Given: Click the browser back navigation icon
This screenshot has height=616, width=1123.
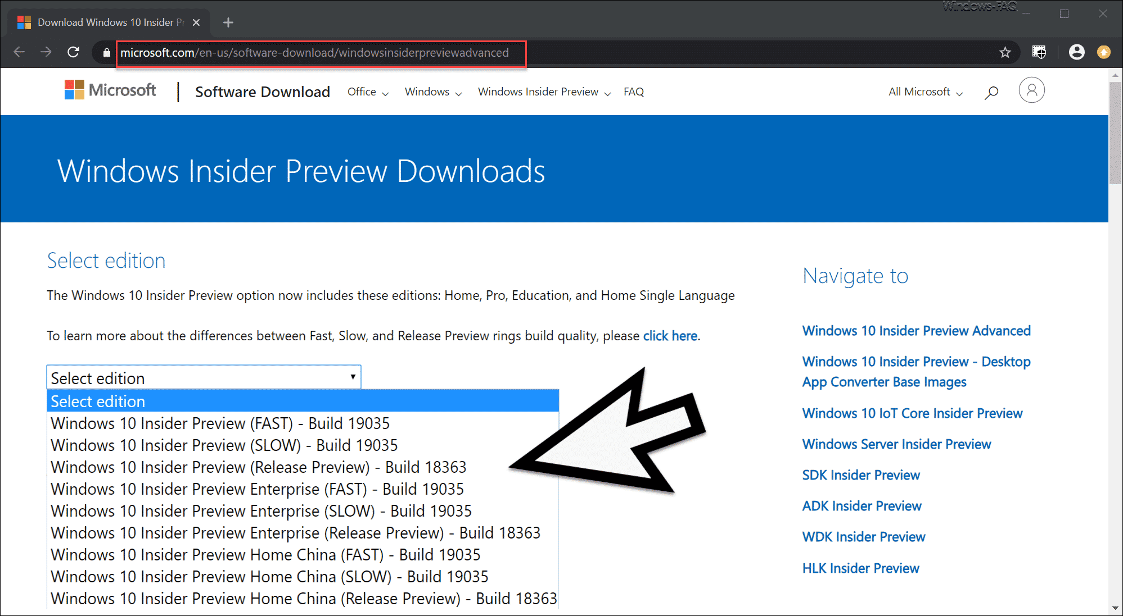Looking at the screenshot, I should click(x=18, y=52).
